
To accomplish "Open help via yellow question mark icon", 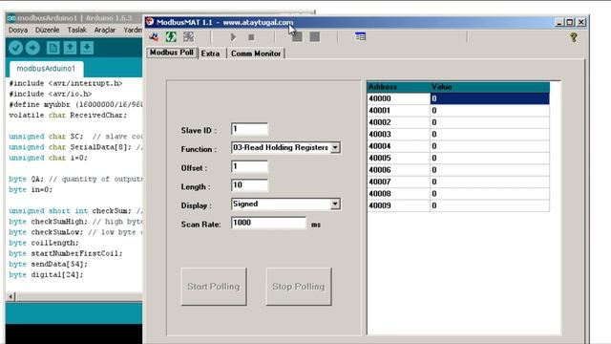I will (574, 37).
